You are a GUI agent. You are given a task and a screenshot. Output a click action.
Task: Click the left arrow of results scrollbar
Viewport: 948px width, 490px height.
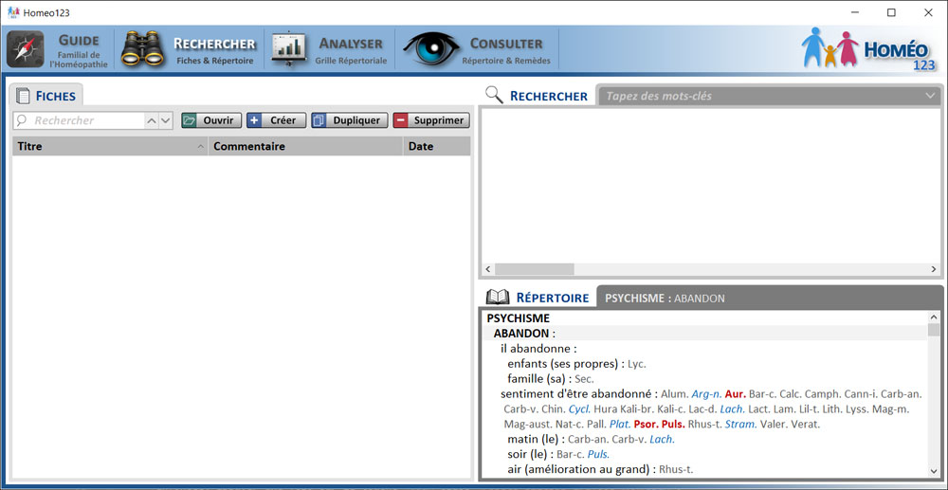click(488, 269)
